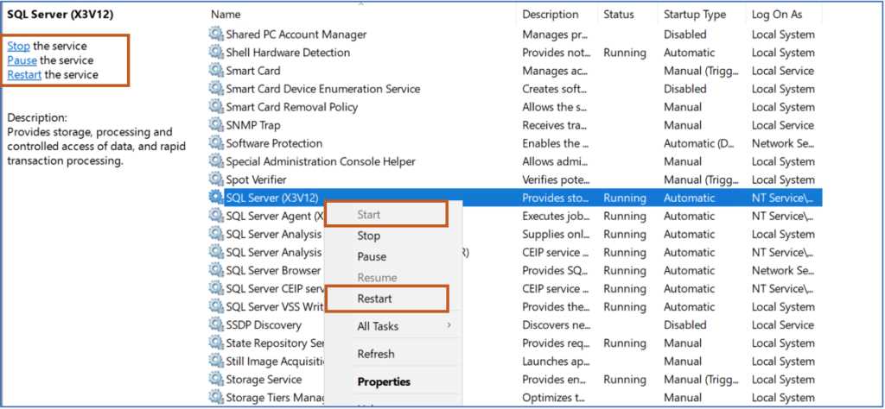Sort by the Description column header

click(551, 14)
